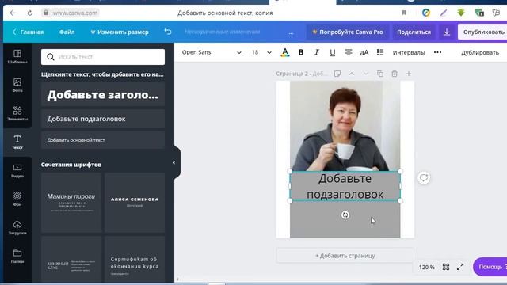Click the font size value 18

255,52
